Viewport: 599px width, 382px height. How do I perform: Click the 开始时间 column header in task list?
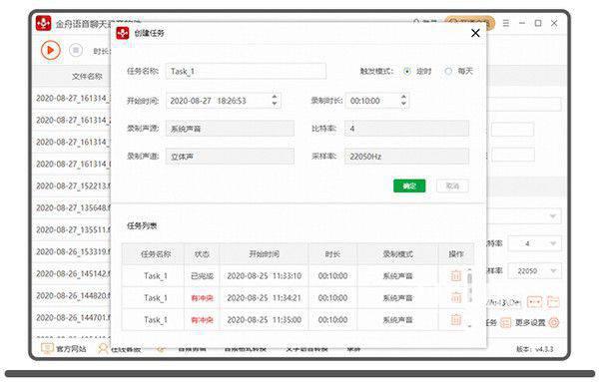point(264,254)
